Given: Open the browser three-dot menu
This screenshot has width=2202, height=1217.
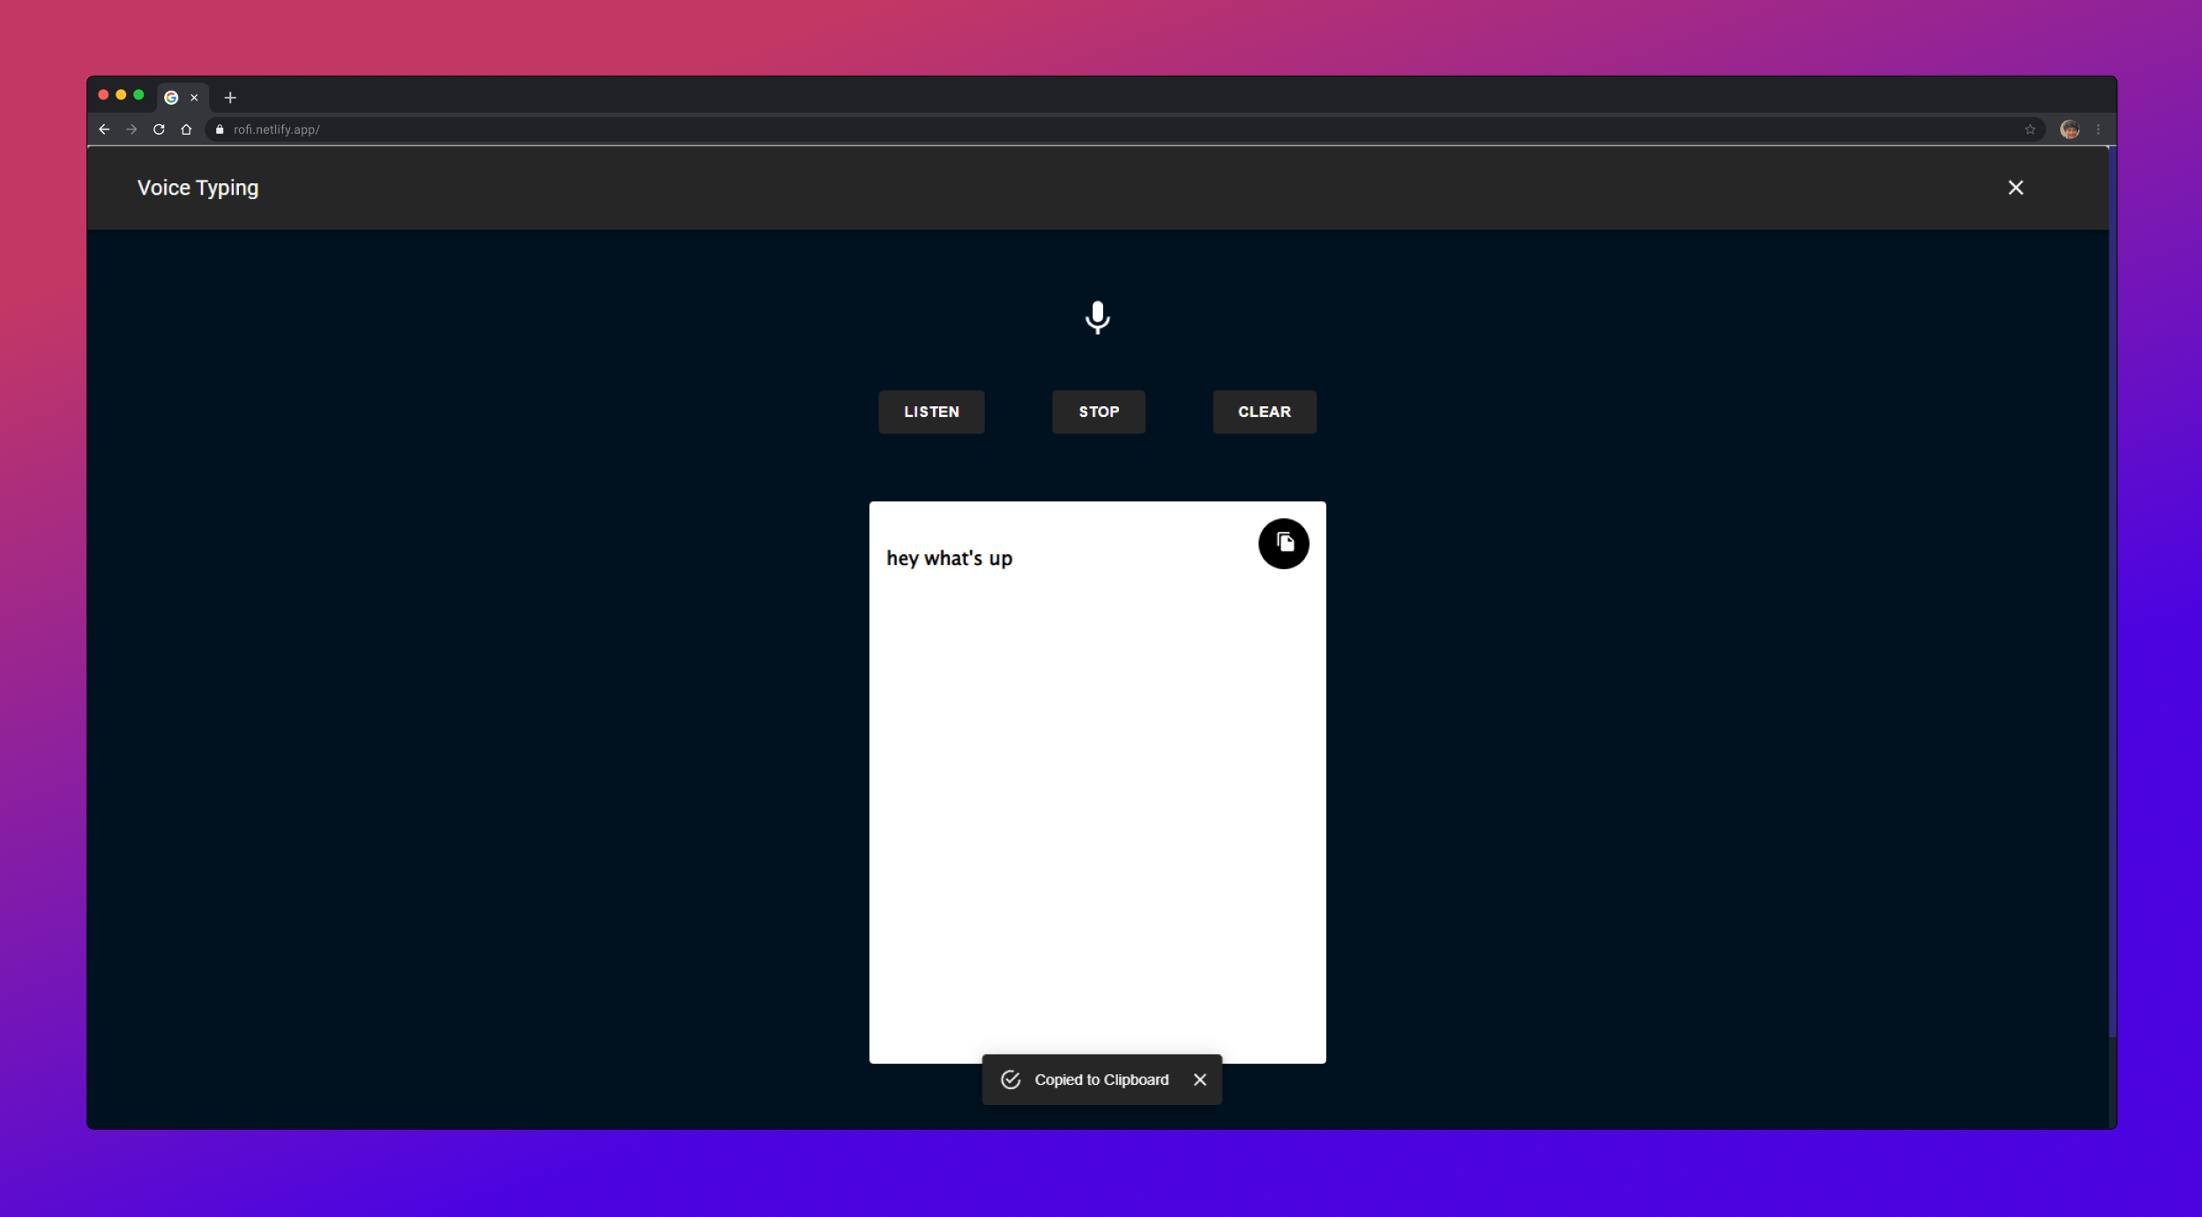Looking at the screenshot, I should [x=2098, y=130].
